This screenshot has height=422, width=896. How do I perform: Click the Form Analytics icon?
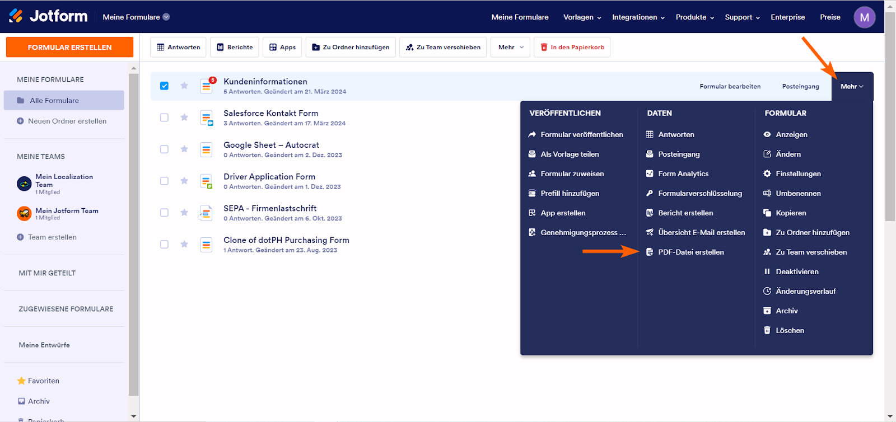point(650,174)
